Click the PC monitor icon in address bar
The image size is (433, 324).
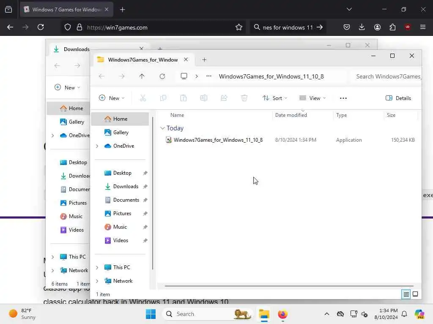tap(184, 76)
